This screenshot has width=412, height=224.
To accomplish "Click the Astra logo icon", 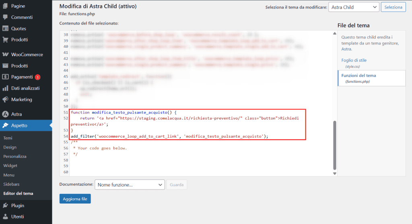I will click(5, 114).
